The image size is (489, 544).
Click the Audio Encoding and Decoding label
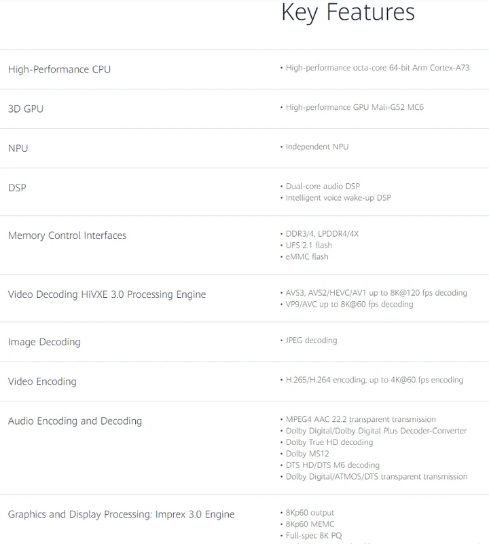(75, 421)
